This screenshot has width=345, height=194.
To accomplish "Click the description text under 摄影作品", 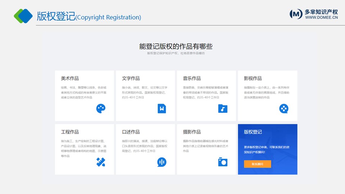I will [x=206, y=146].
